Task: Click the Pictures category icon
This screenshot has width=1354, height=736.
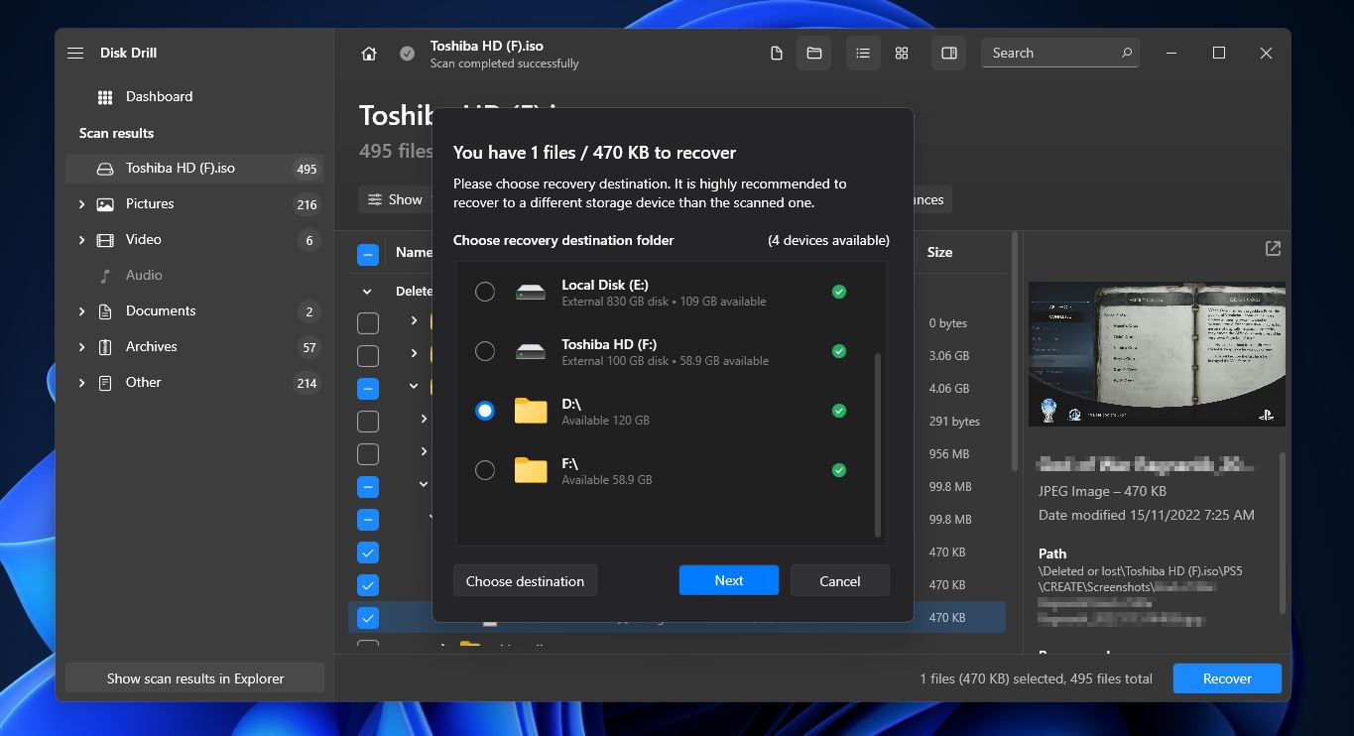Action: (x=105, y=204)
